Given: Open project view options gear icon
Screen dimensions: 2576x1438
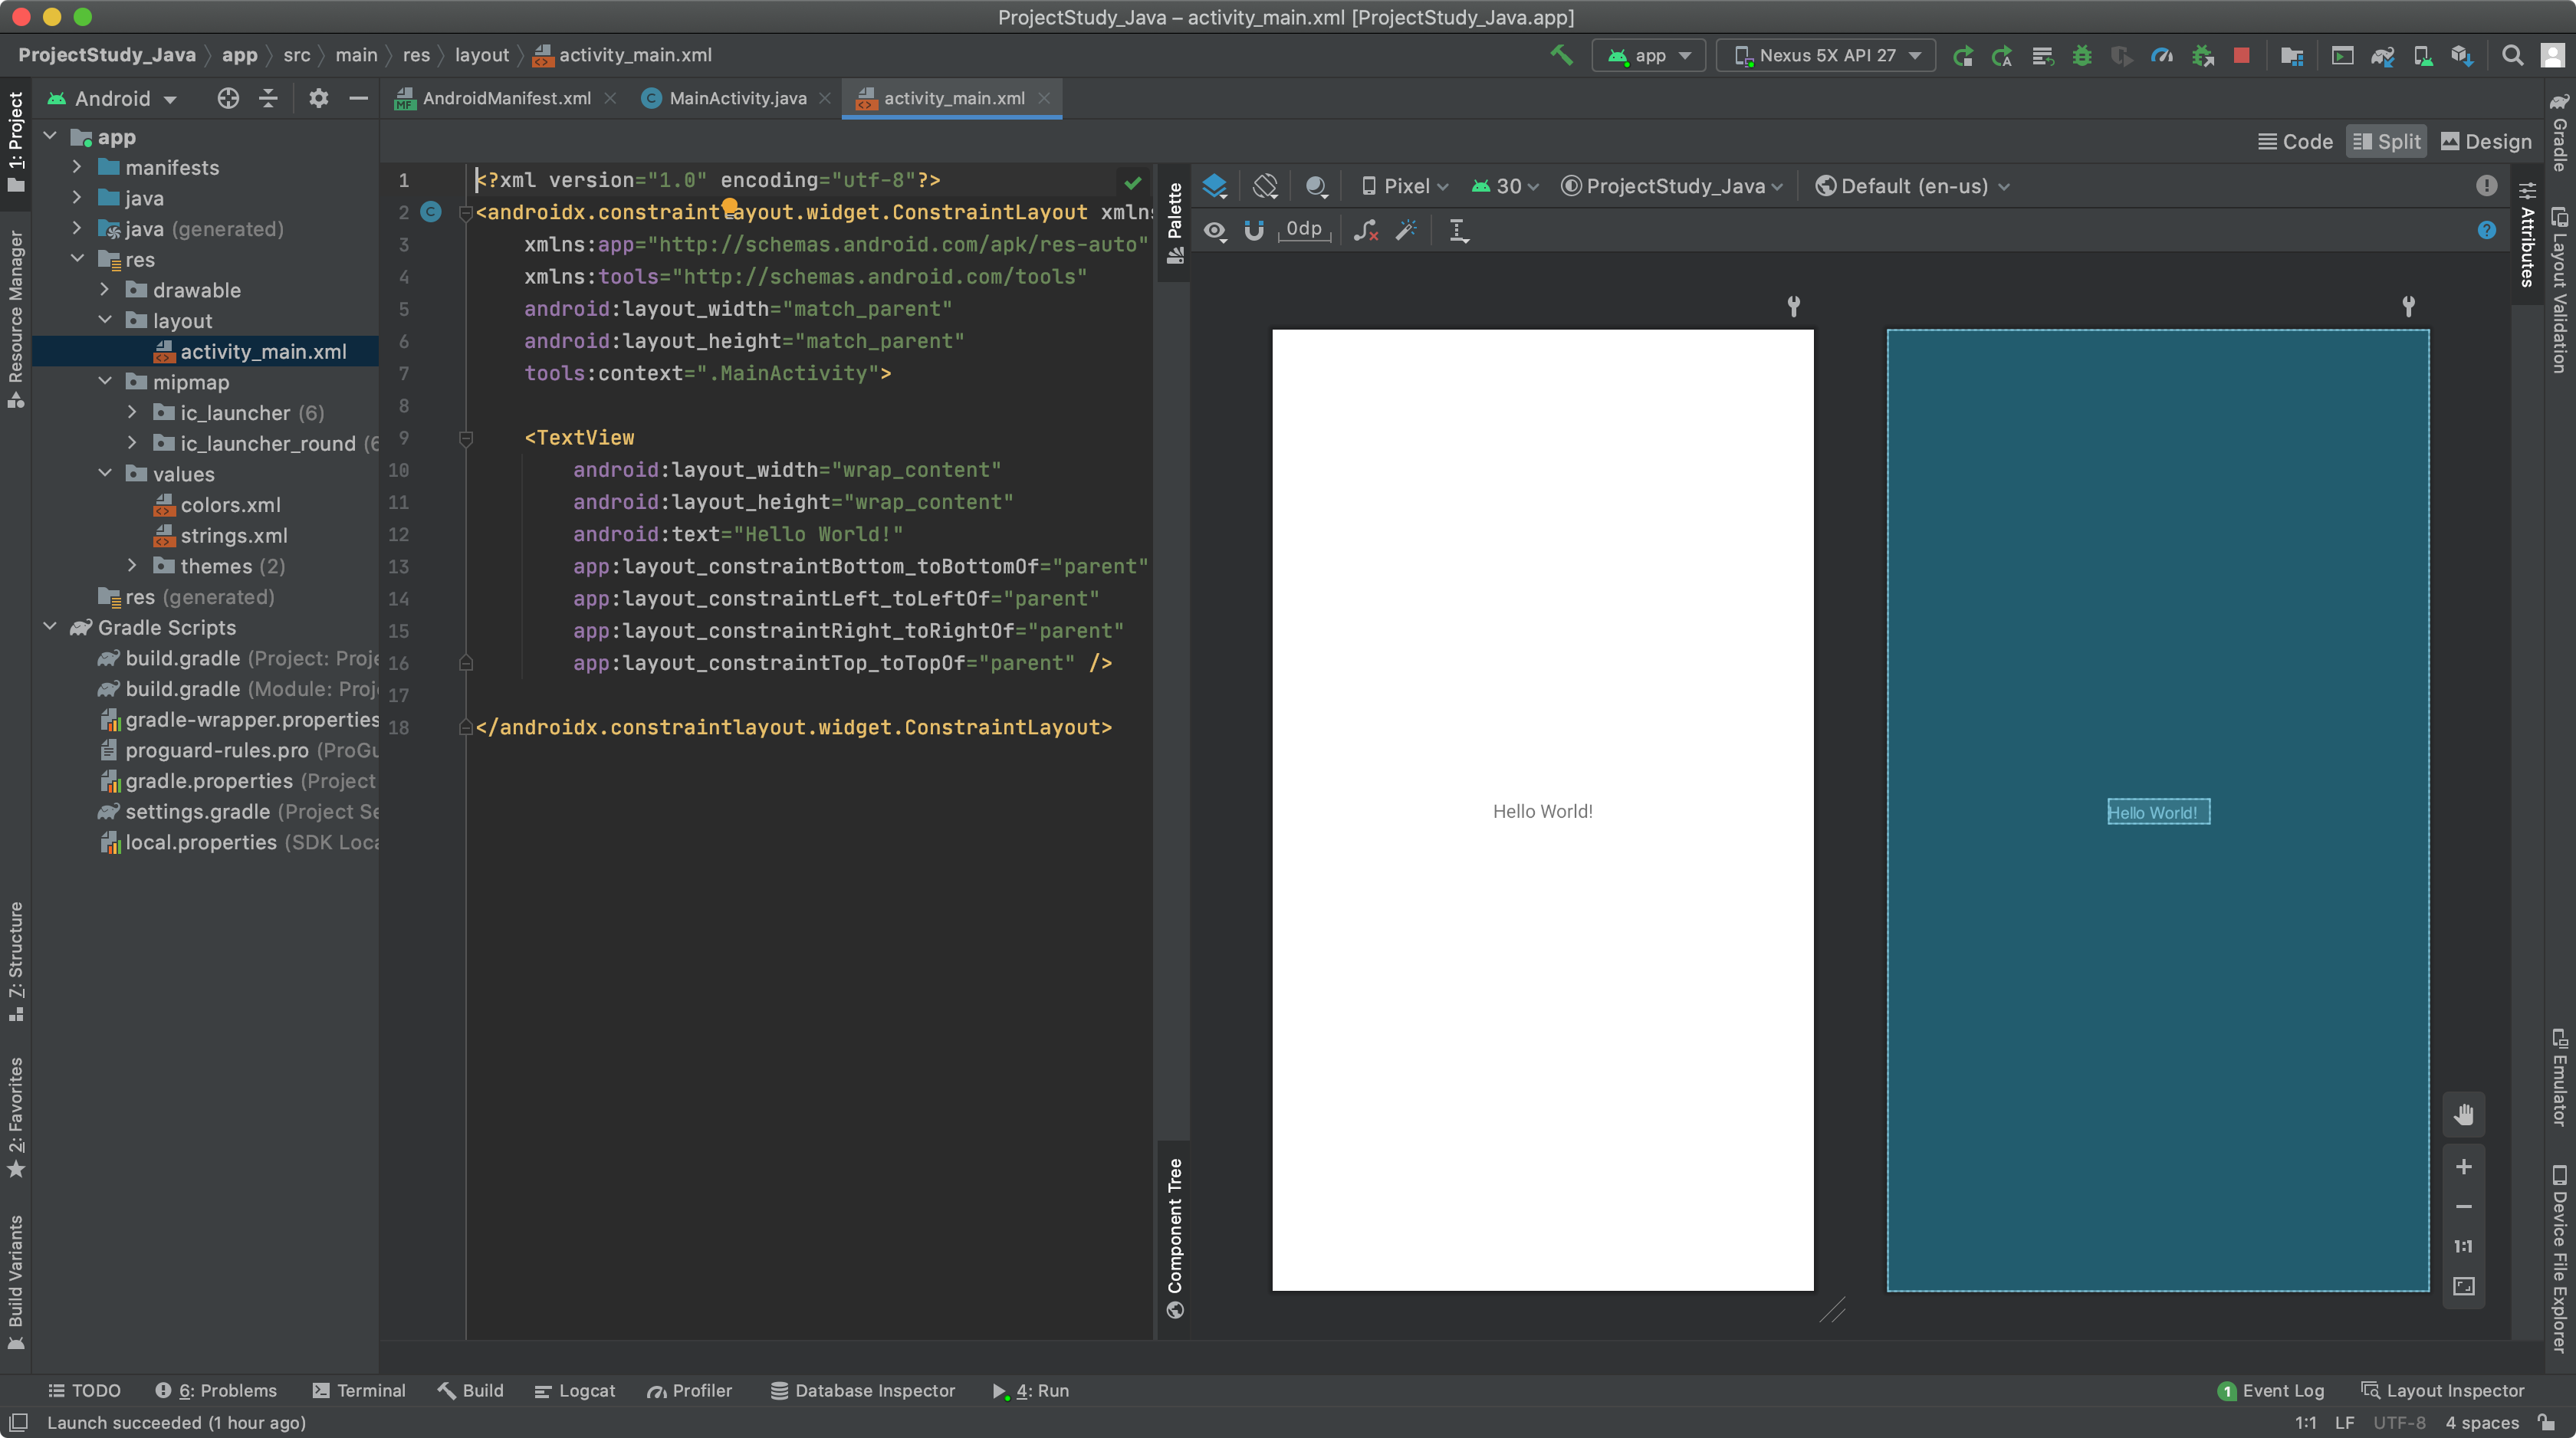Looking at the screenshot, I should coord(318,98).
